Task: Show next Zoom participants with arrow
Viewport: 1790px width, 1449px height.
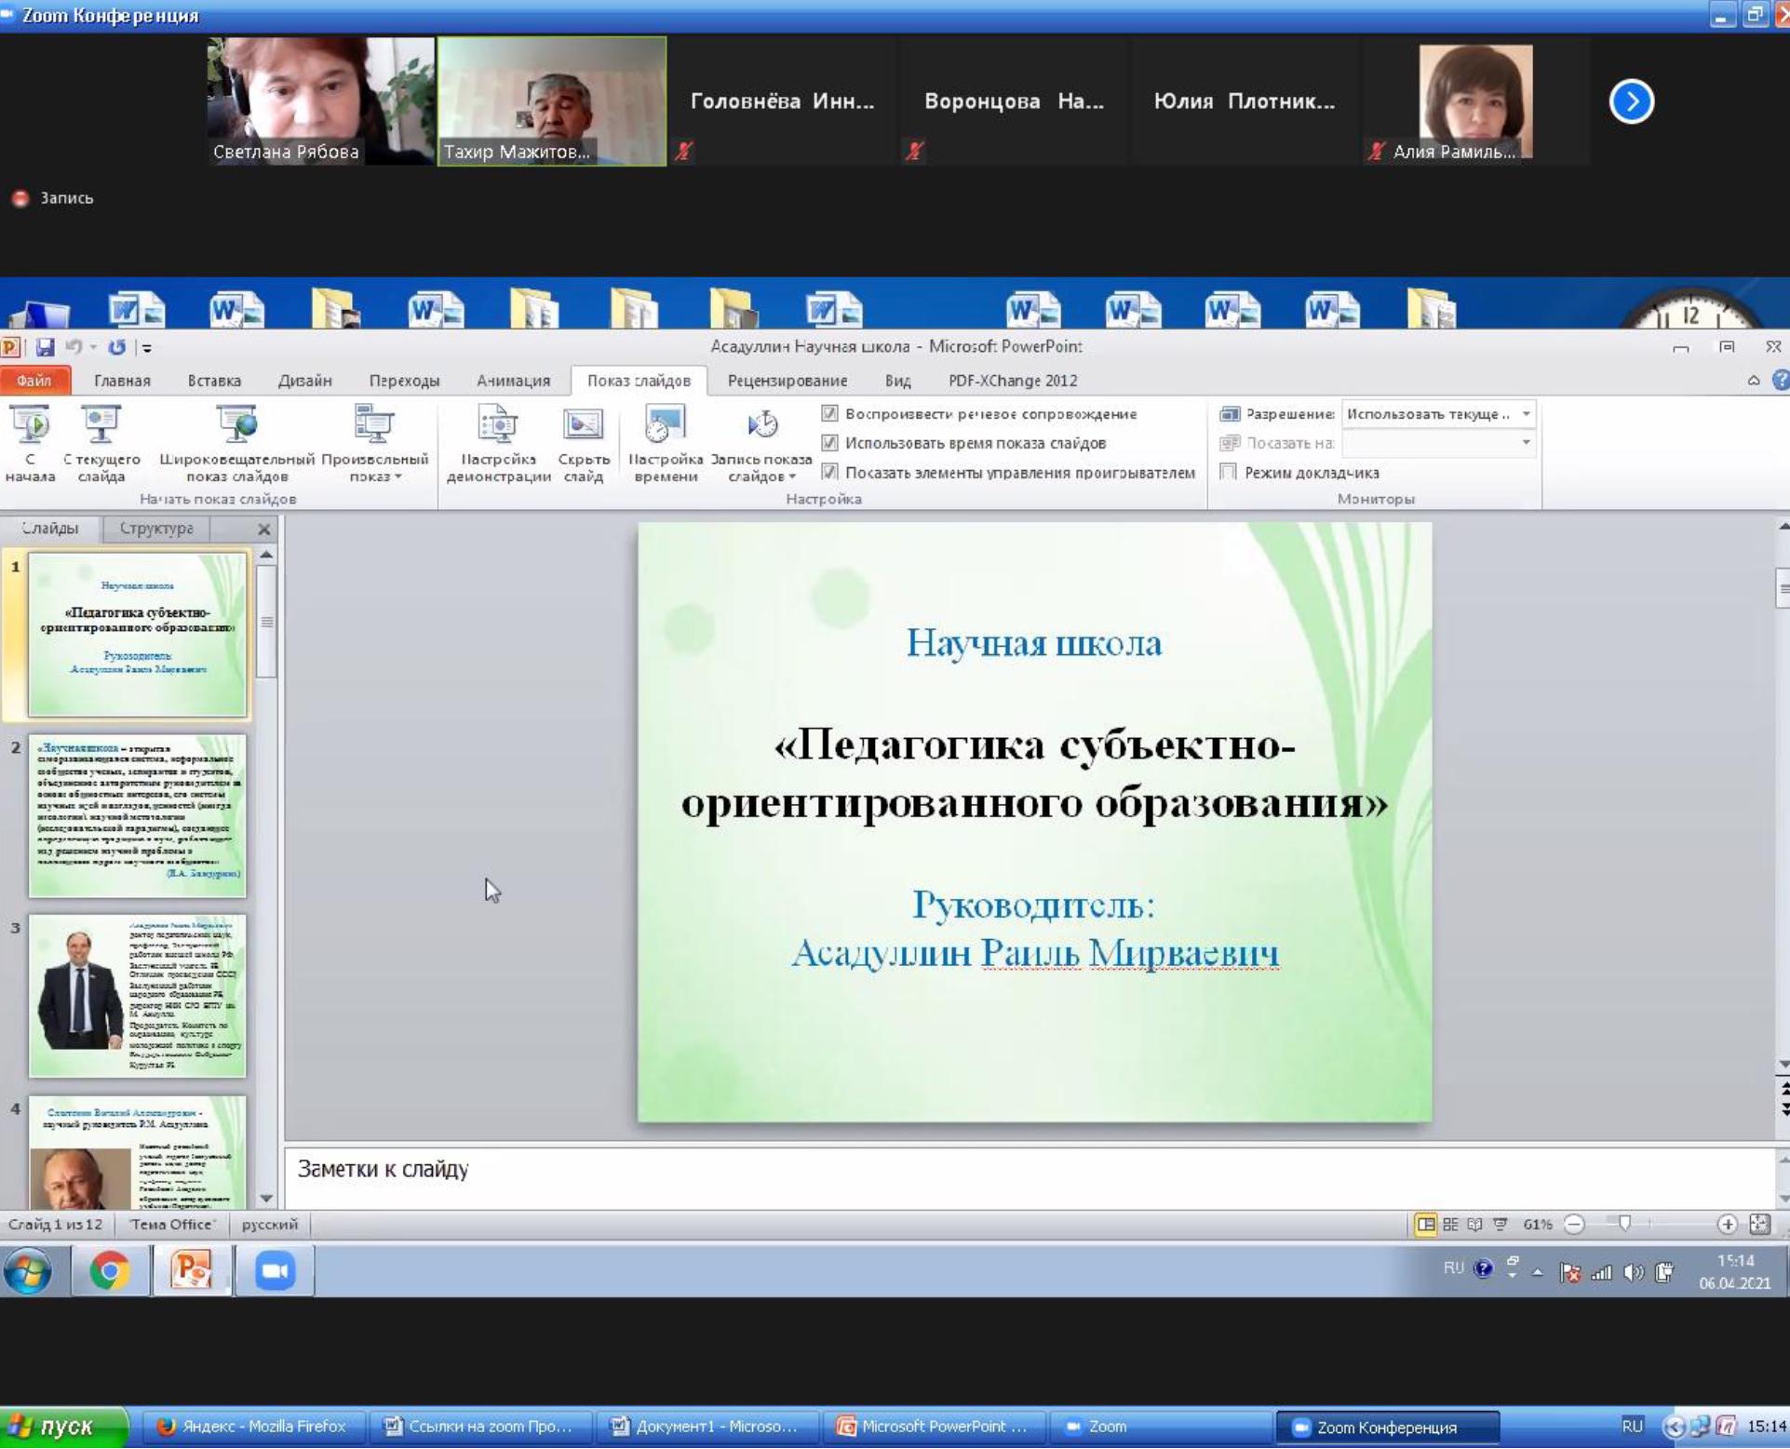Action: coord(1631,101)
